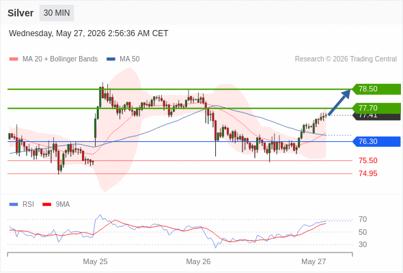Select the 78.50 green resistance label
Viewport: 403px width, 273px height.
click(376, 89)
